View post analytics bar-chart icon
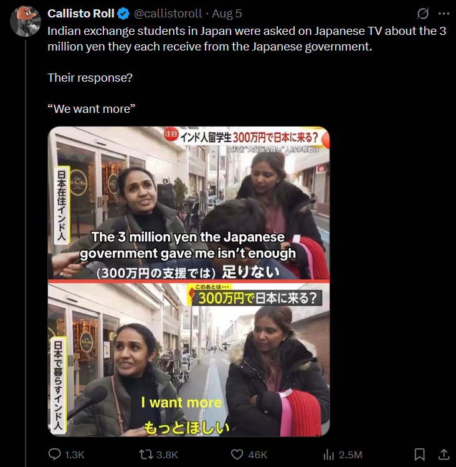 [x=328, y=455]
